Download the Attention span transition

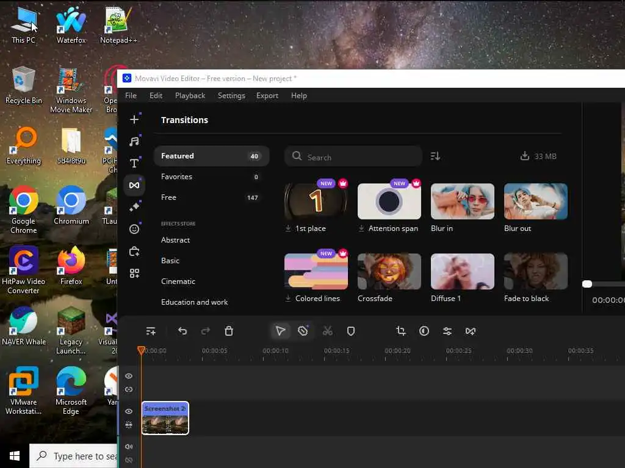(x=361, y=229)
